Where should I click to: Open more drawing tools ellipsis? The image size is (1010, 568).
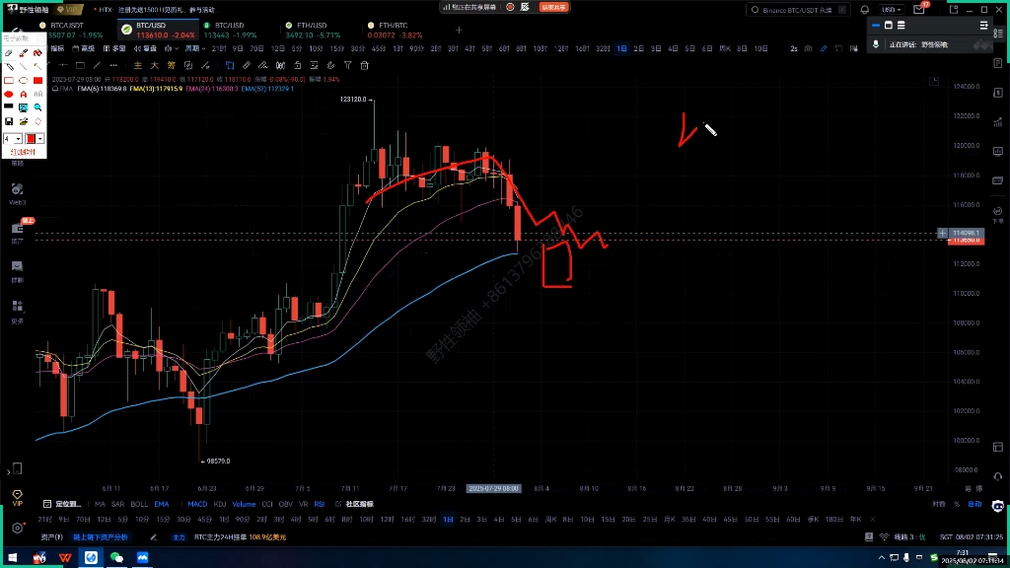coord(113,65)
